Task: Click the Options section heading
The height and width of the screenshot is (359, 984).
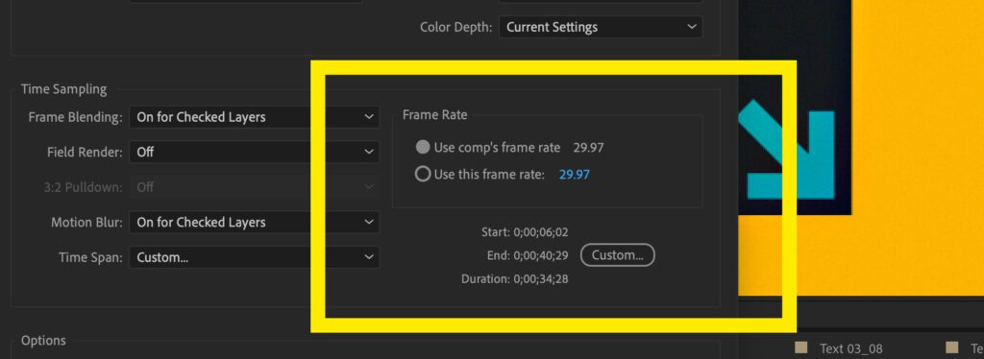Action: click(43, 341)
